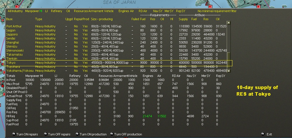Click Turn OFF repairs

pos(59,134)
